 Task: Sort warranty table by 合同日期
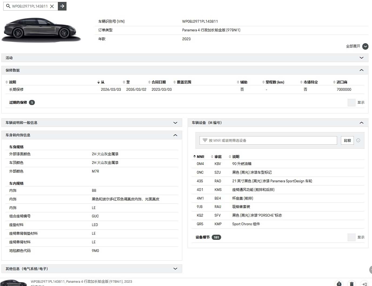[x=157, y=82]
